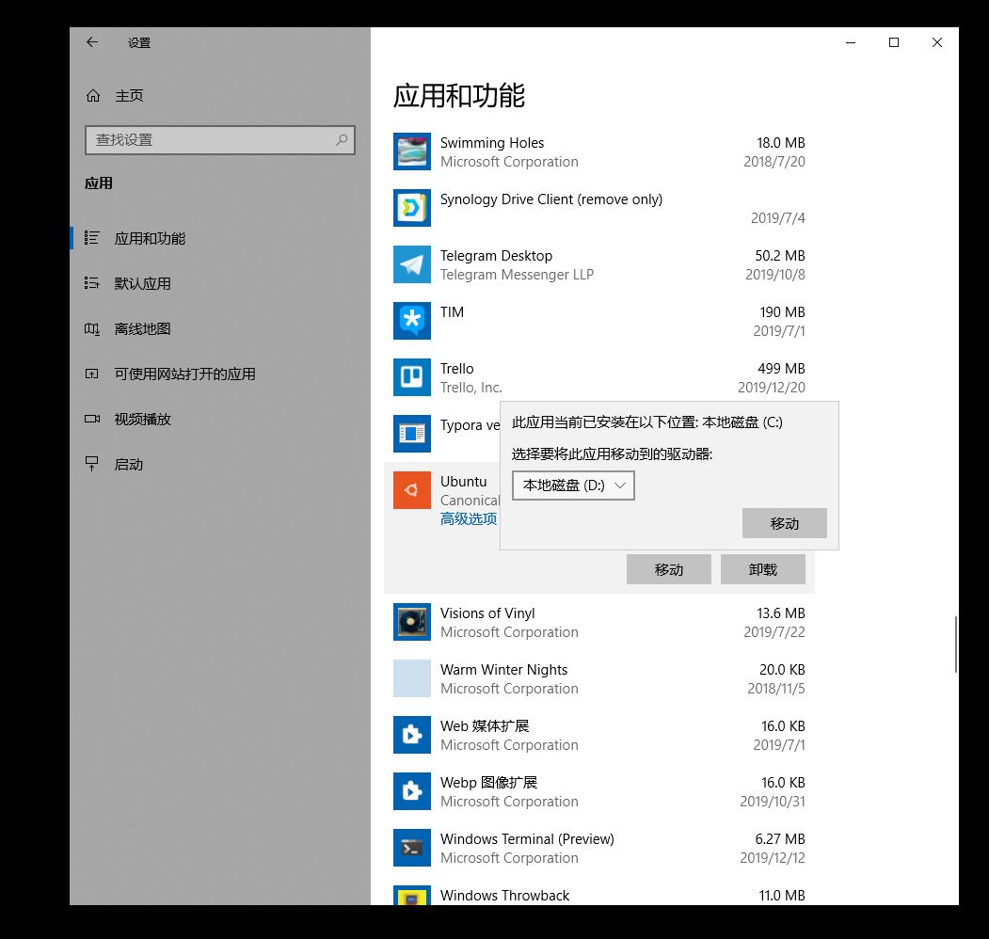Click the search magnifier in 查找设置
This screenshot has height=939, width=989.
click(x=342, y=139)
